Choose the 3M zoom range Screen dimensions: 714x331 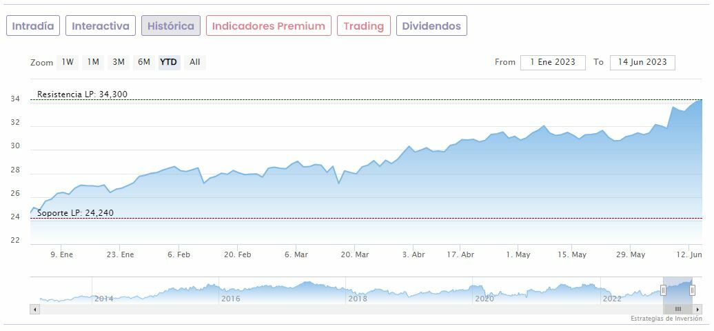[119, 62]
